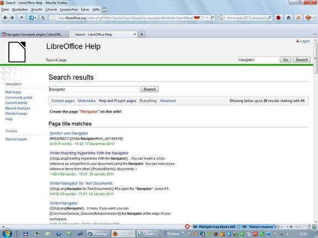This screenshot has width=318, height=238.
Task: Select the Multimedia search filter
Action: tap(87, 101)
